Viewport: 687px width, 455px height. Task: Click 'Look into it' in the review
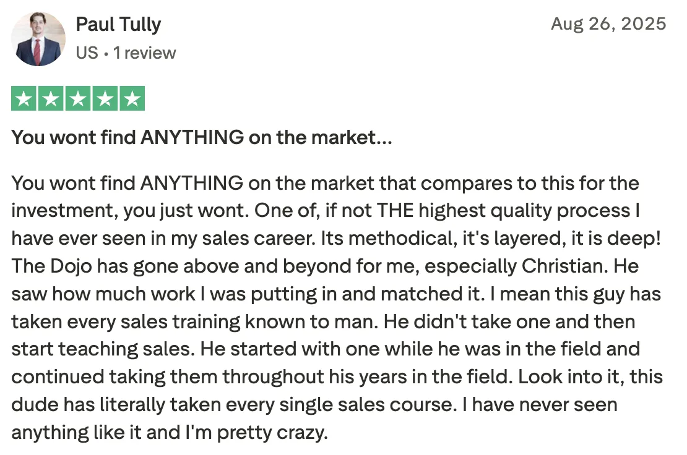568,376
